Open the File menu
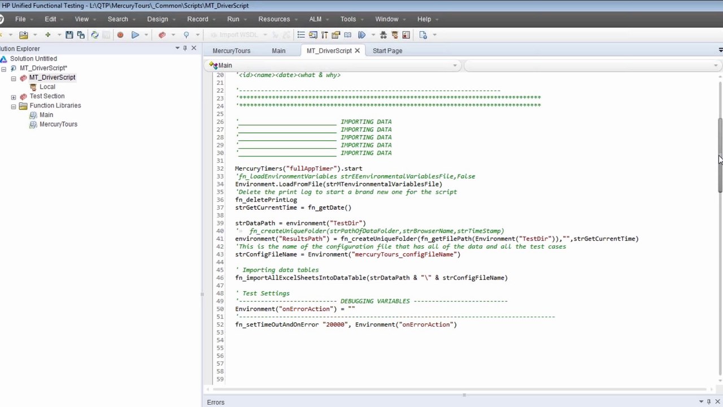 point(20,19)
